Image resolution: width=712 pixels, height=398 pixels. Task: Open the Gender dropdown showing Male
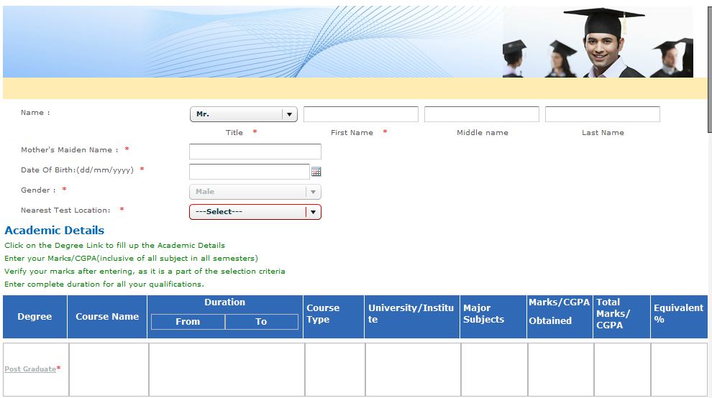tap(255, 192)
